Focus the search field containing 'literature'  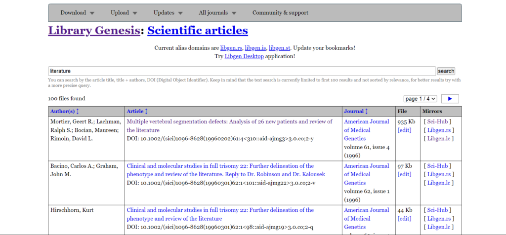[242, 71]
